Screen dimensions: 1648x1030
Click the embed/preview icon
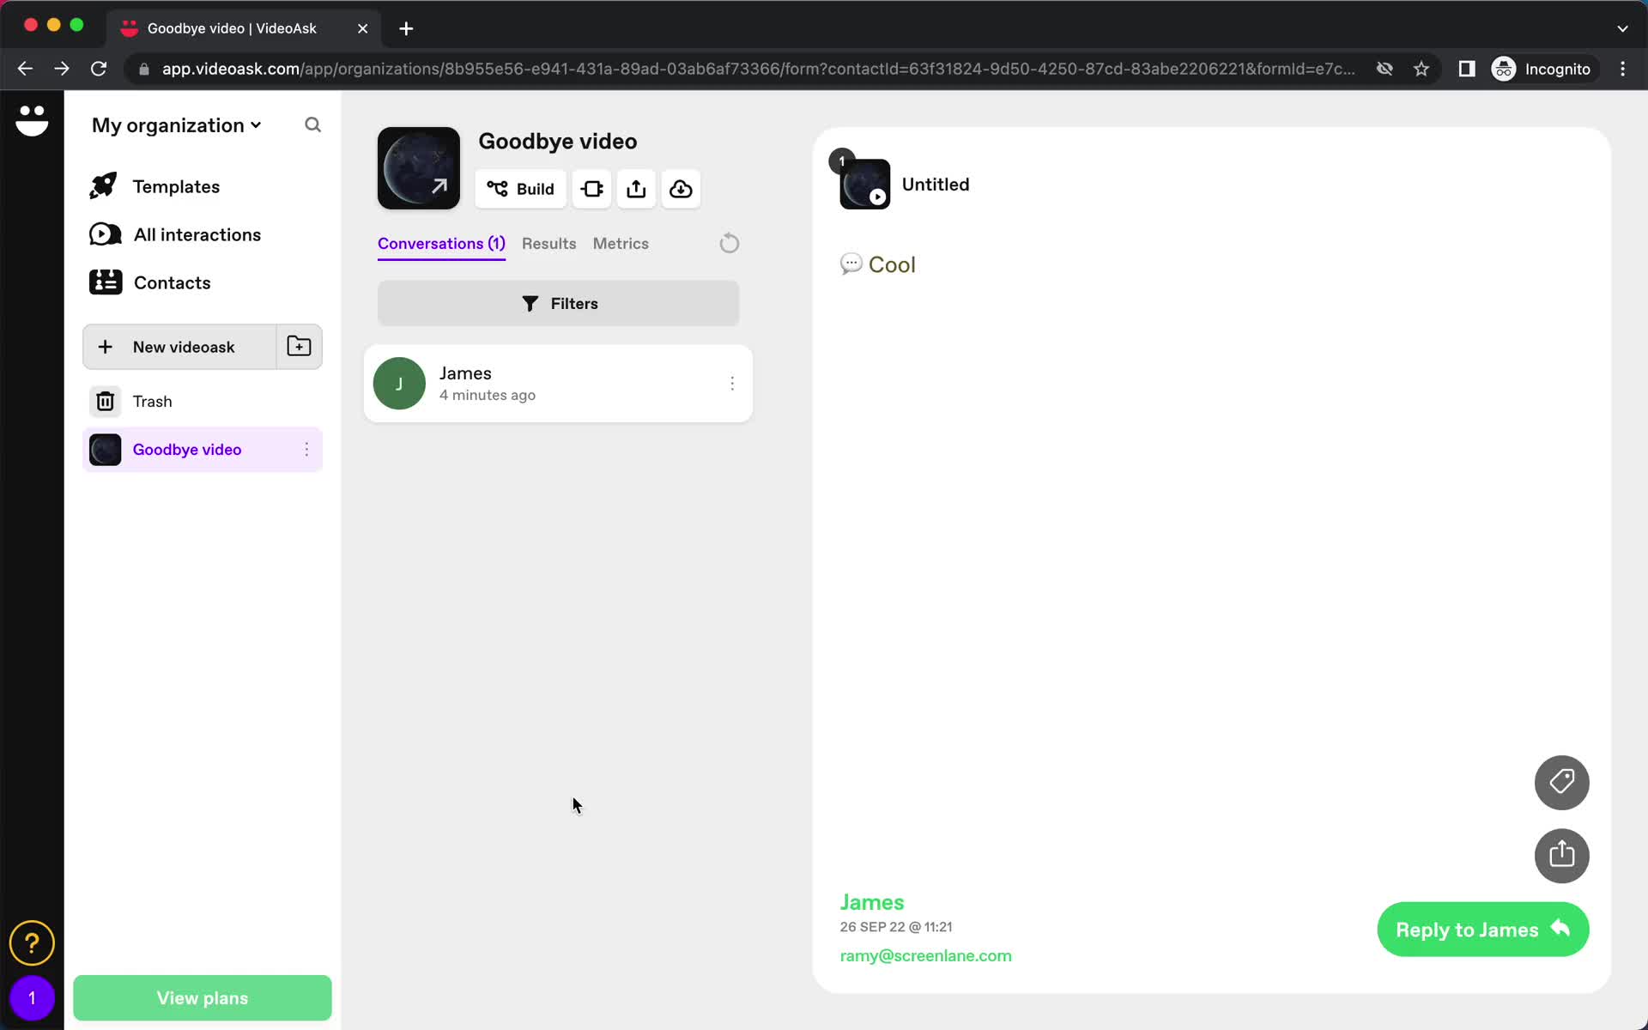[592, 189]
